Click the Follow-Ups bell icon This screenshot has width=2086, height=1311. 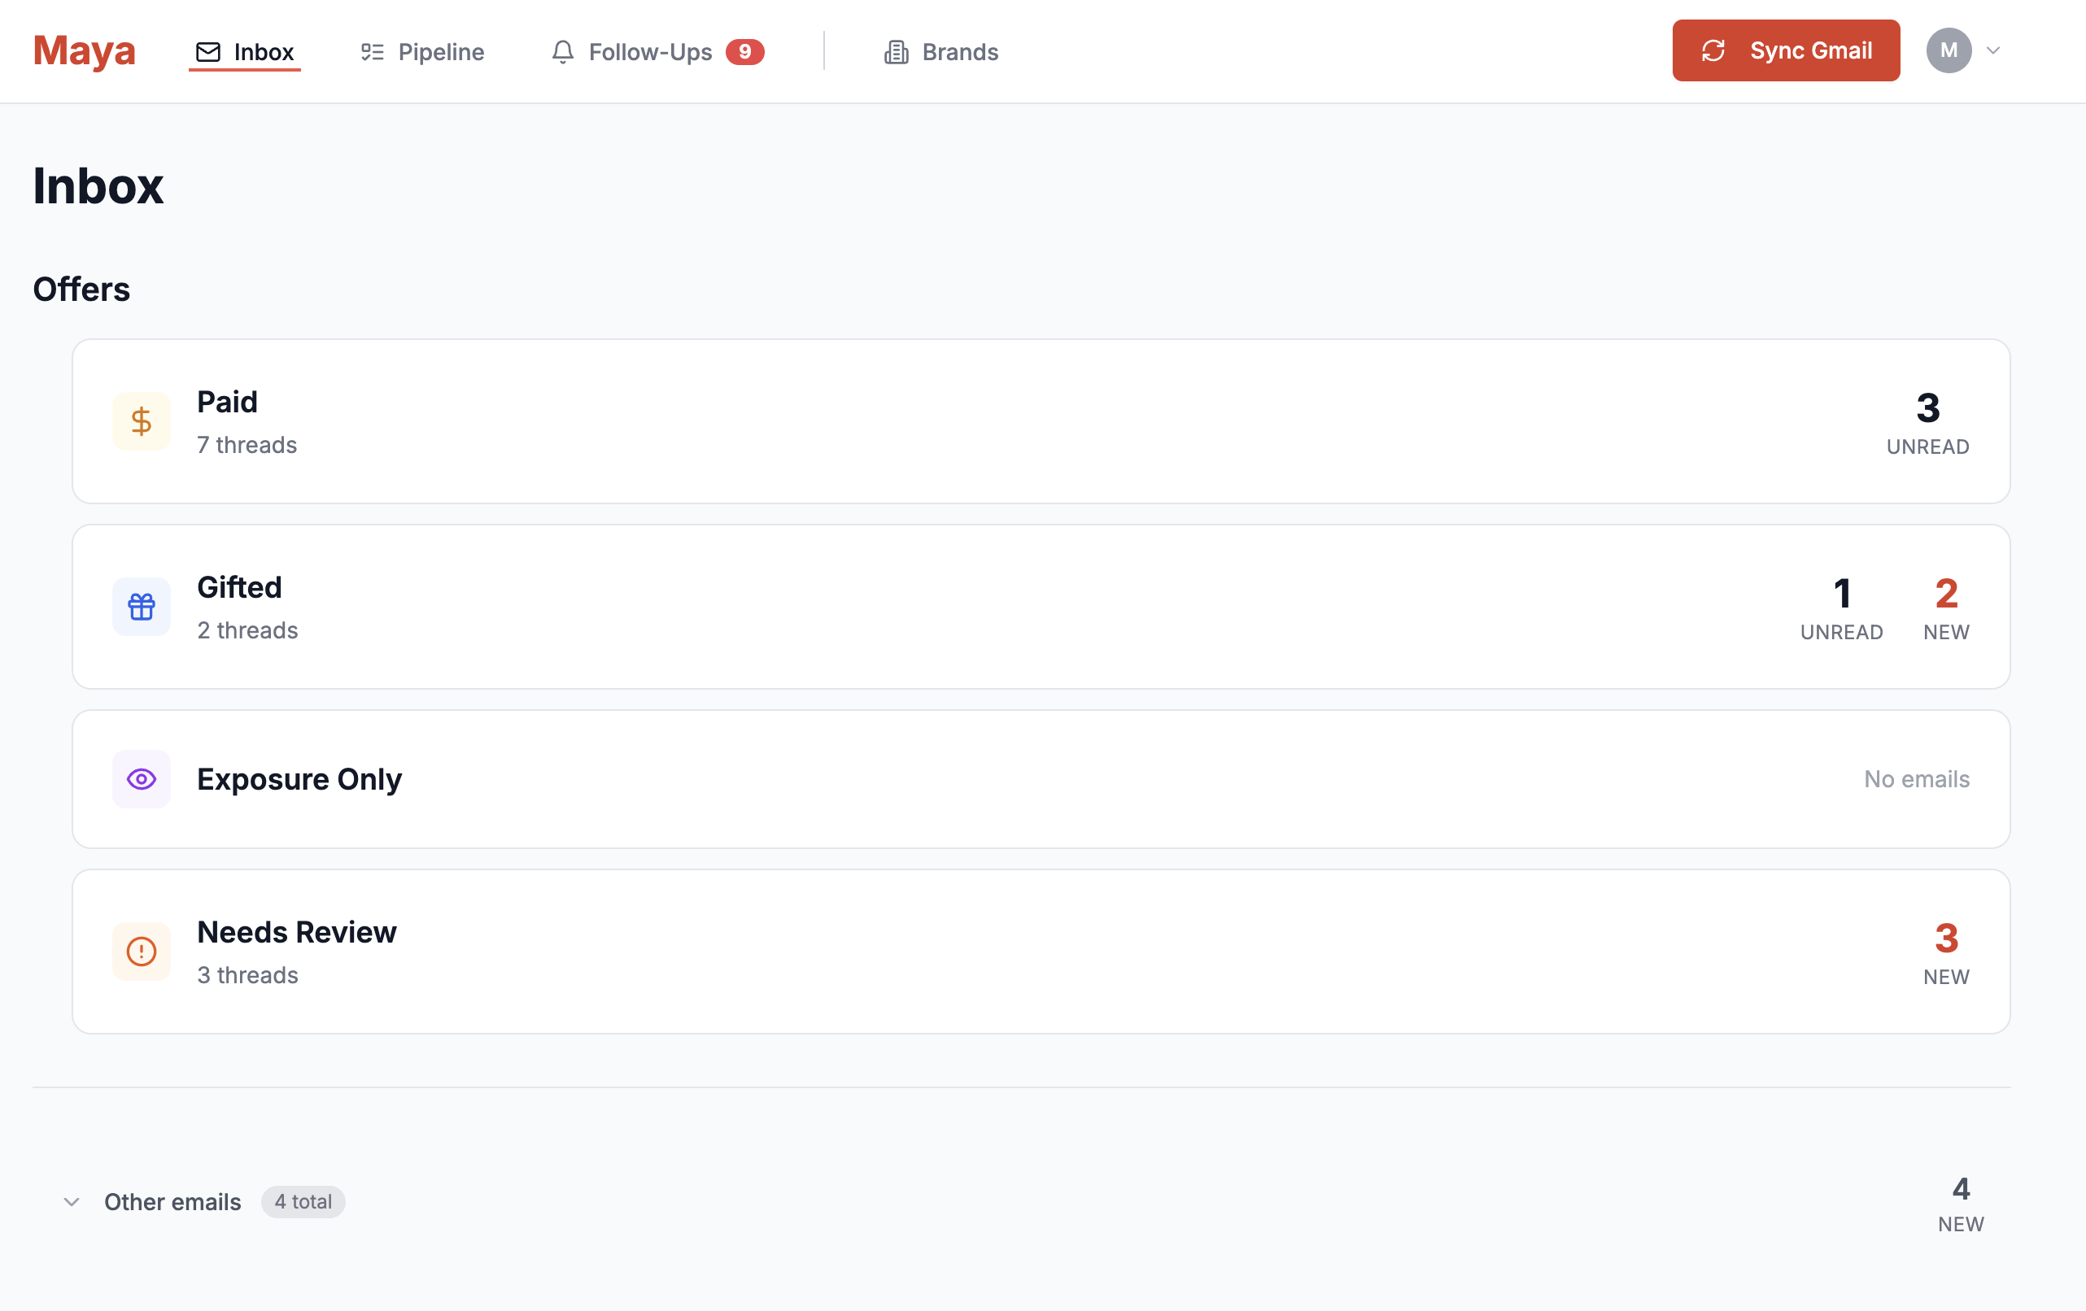(563, 51)
